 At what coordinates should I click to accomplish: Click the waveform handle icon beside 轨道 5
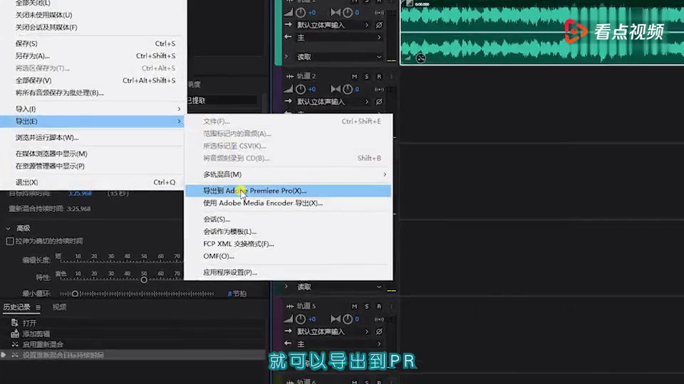(x=290, y=306)
